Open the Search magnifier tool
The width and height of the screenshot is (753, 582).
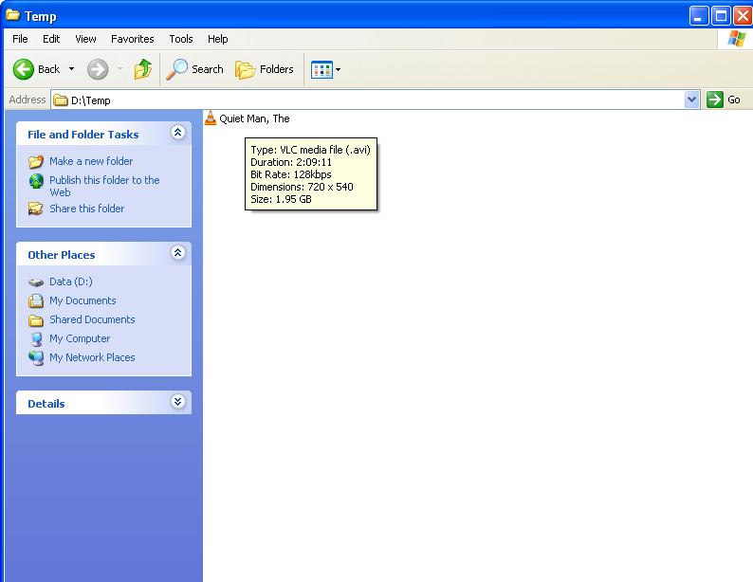pyautogui.click(x=177, y=69)
